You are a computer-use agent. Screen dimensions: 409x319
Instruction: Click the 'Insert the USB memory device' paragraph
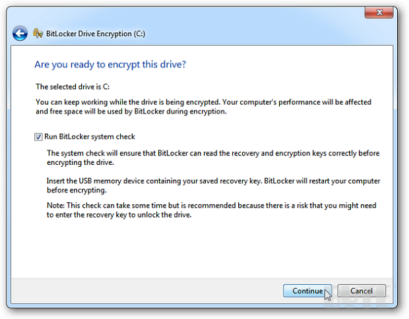pos(214,185)
